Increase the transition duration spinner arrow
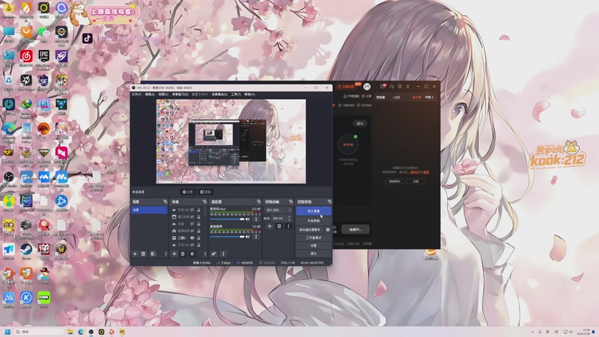Viewport: 599px width, 337px height. pyautogui.click(x=289, y=217)
